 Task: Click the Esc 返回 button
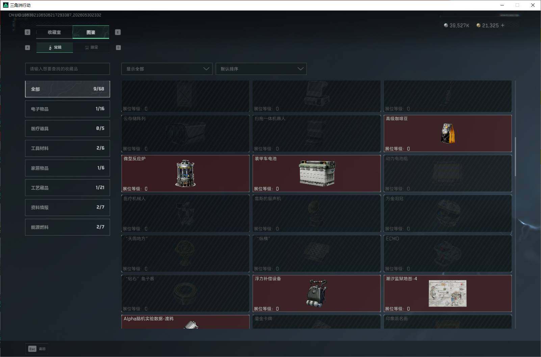click(x=37, y=349)
